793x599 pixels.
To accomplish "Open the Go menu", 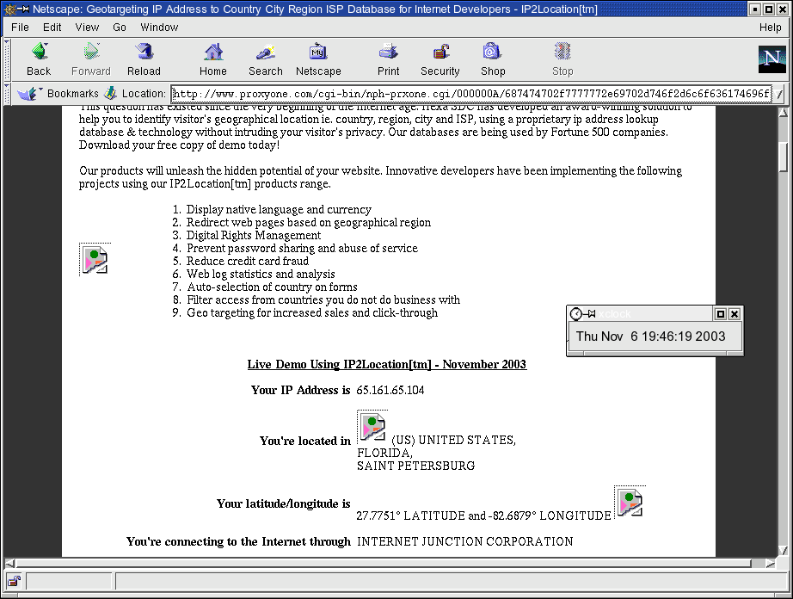I will pos(120,28).
